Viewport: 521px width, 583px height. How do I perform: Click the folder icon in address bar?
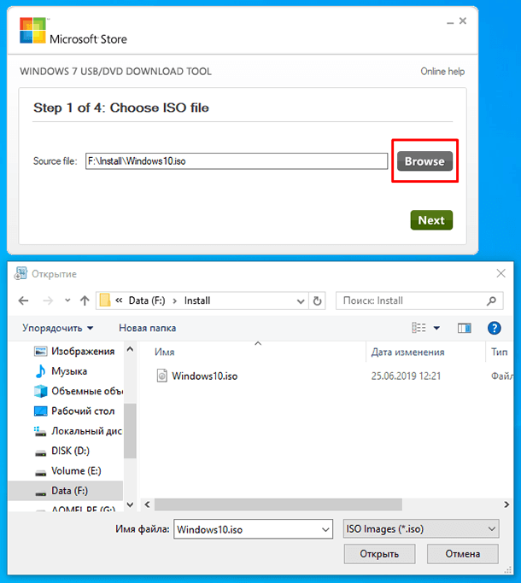point(105,300)
